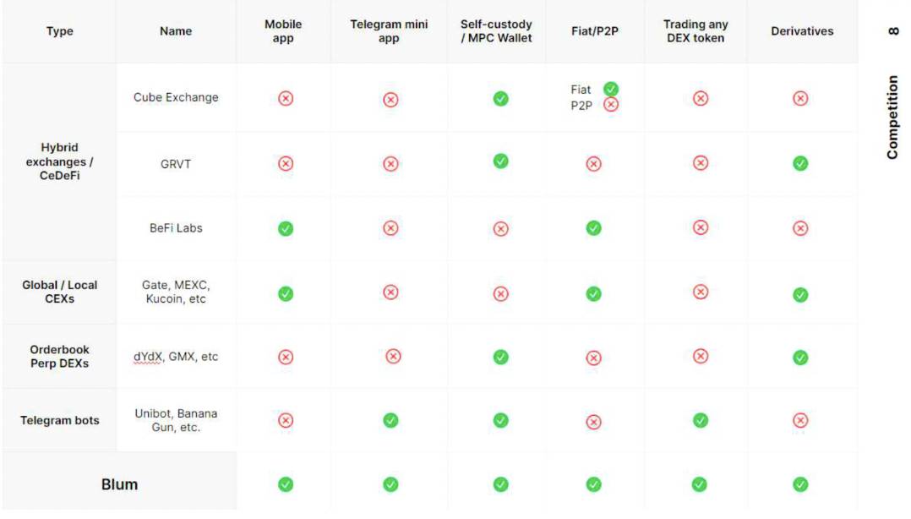Screen dimensions: 911x519
Task: Click the green check beside Fiat label
Action: tap(611, 89)
